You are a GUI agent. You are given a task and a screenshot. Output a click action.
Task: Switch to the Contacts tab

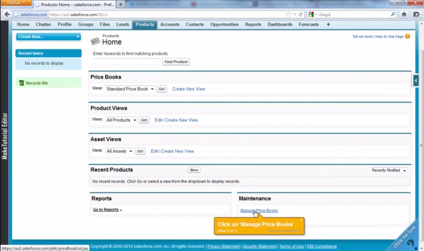coord(195,24)
